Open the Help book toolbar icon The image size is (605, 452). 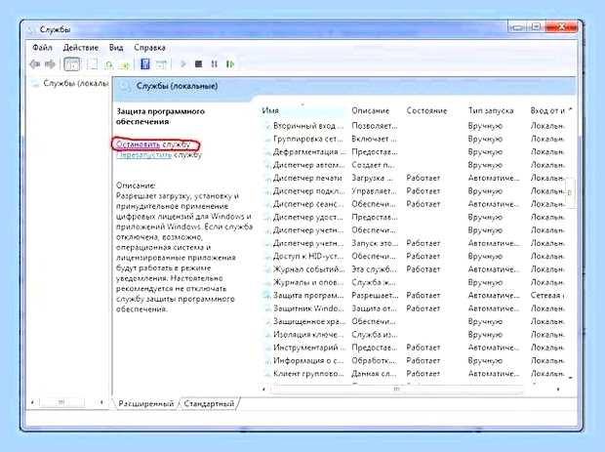145,64
